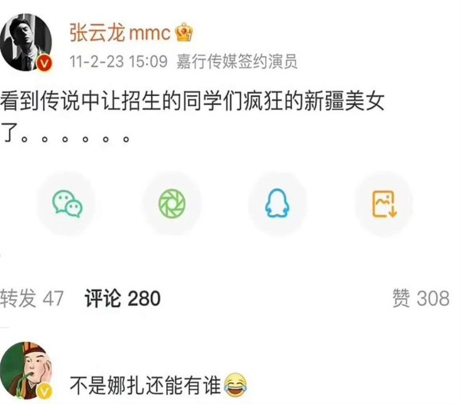Viewport: 460px width, 404px height.
Task: Tap the commenter's cartoon monk avatar
Action: [26, 370]
